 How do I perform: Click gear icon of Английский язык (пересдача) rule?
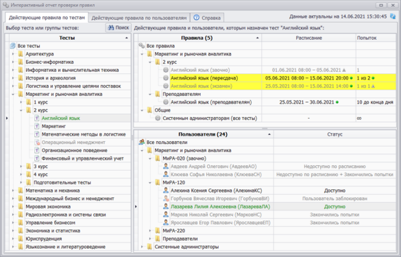[166, 78]
